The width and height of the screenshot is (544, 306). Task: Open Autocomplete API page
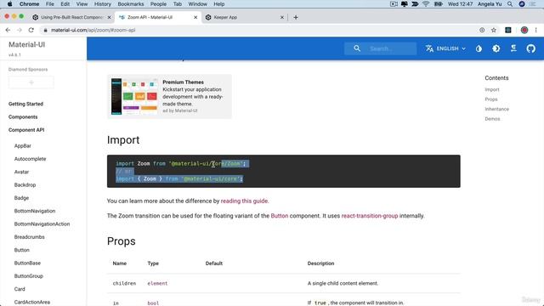pos(31,159)
